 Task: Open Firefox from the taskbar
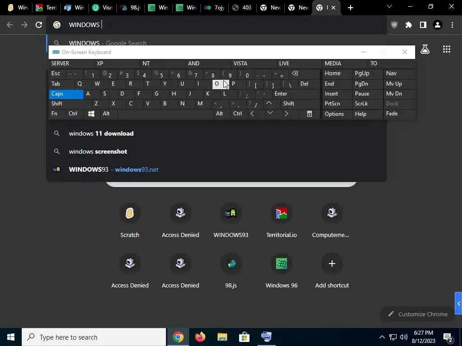pyautogui.click(x=200, y=337)
